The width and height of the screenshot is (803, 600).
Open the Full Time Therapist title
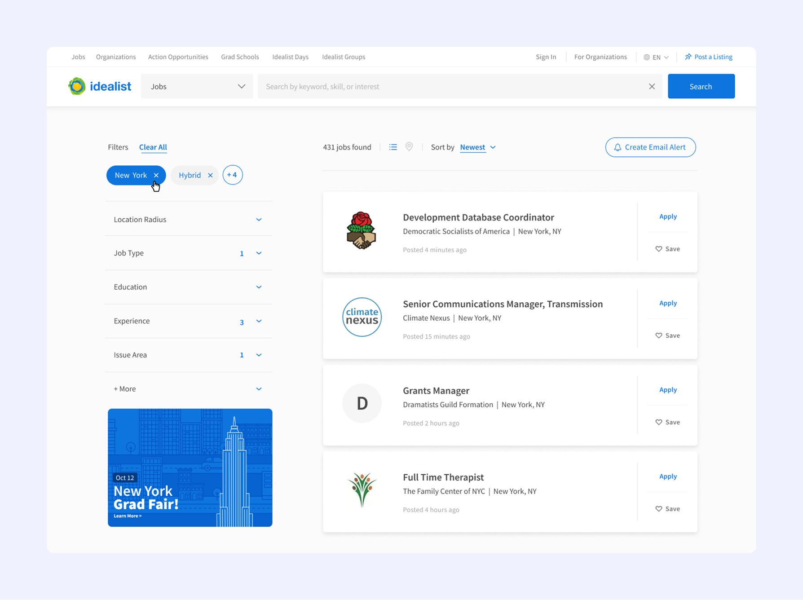point(443,477)
